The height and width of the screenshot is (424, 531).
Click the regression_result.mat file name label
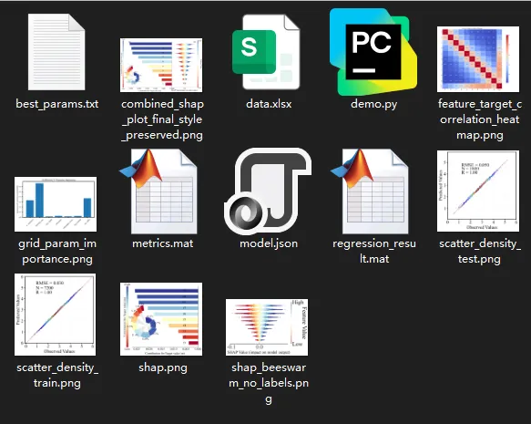(374, 251)
